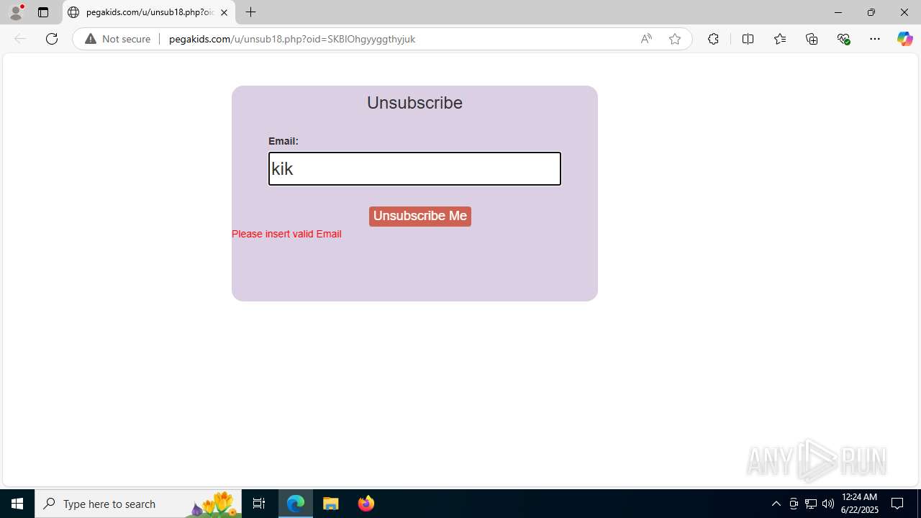Open the Extensions puzzle icon
The image size is (921, 518).
pyautogui.click(x=713, y=39)
